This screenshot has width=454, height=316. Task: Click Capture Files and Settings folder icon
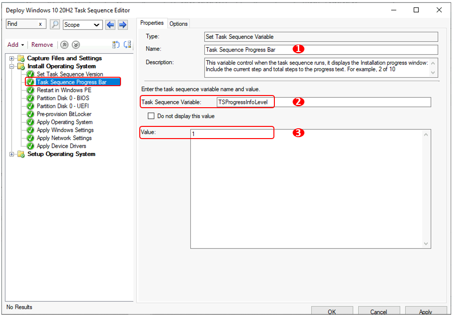pos(21,59)
